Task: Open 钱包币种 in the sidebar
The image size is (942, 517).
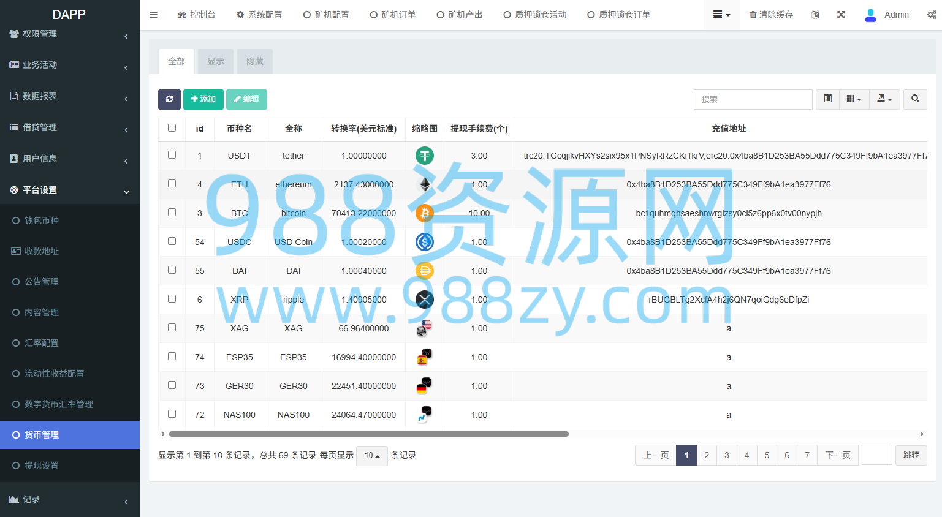Action: 70,221
